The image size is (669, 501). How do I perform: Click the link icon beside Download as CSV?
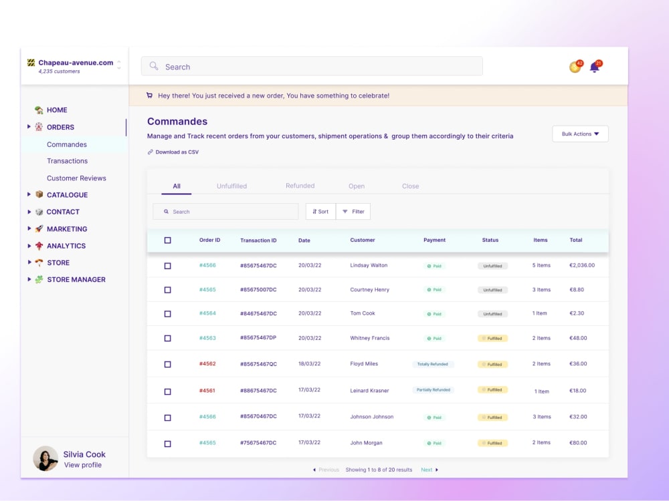coord(150,152)
